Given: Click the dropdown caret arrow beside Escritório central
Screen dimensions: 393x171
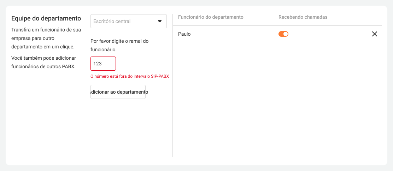Looking at the screenshot, I should 159,21.
